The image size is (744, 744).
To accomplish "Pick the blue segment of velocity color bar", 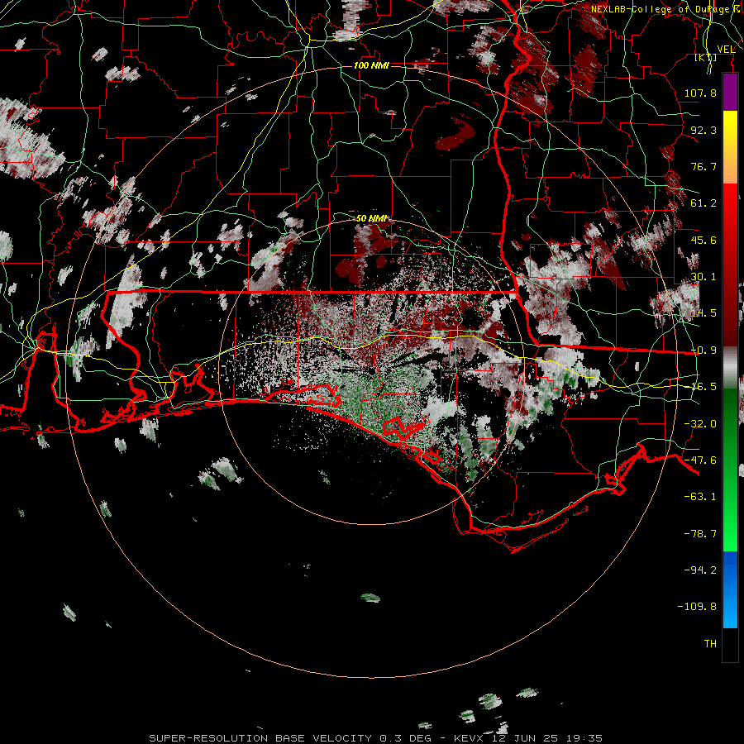I will click(730, 589).
